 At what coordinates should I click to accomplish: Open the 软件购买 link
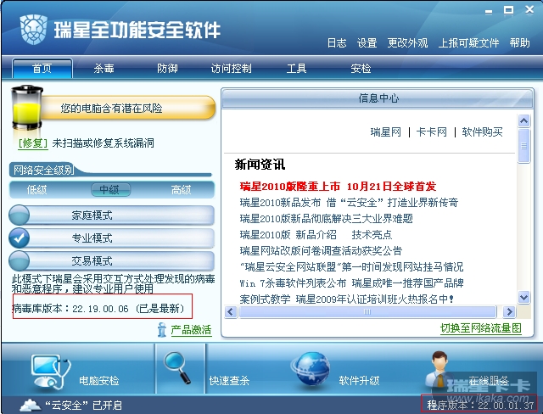tap(482, 131)
